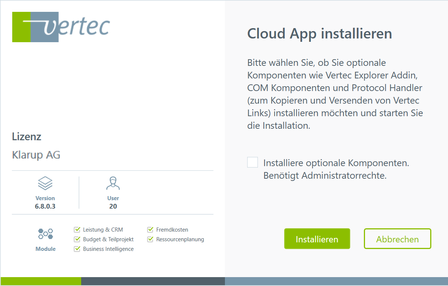Image resolution: width=448 pixels, height=286 pixels.
Task: Toggle the Business Intelligence checkbox
Action: [77, 249]
